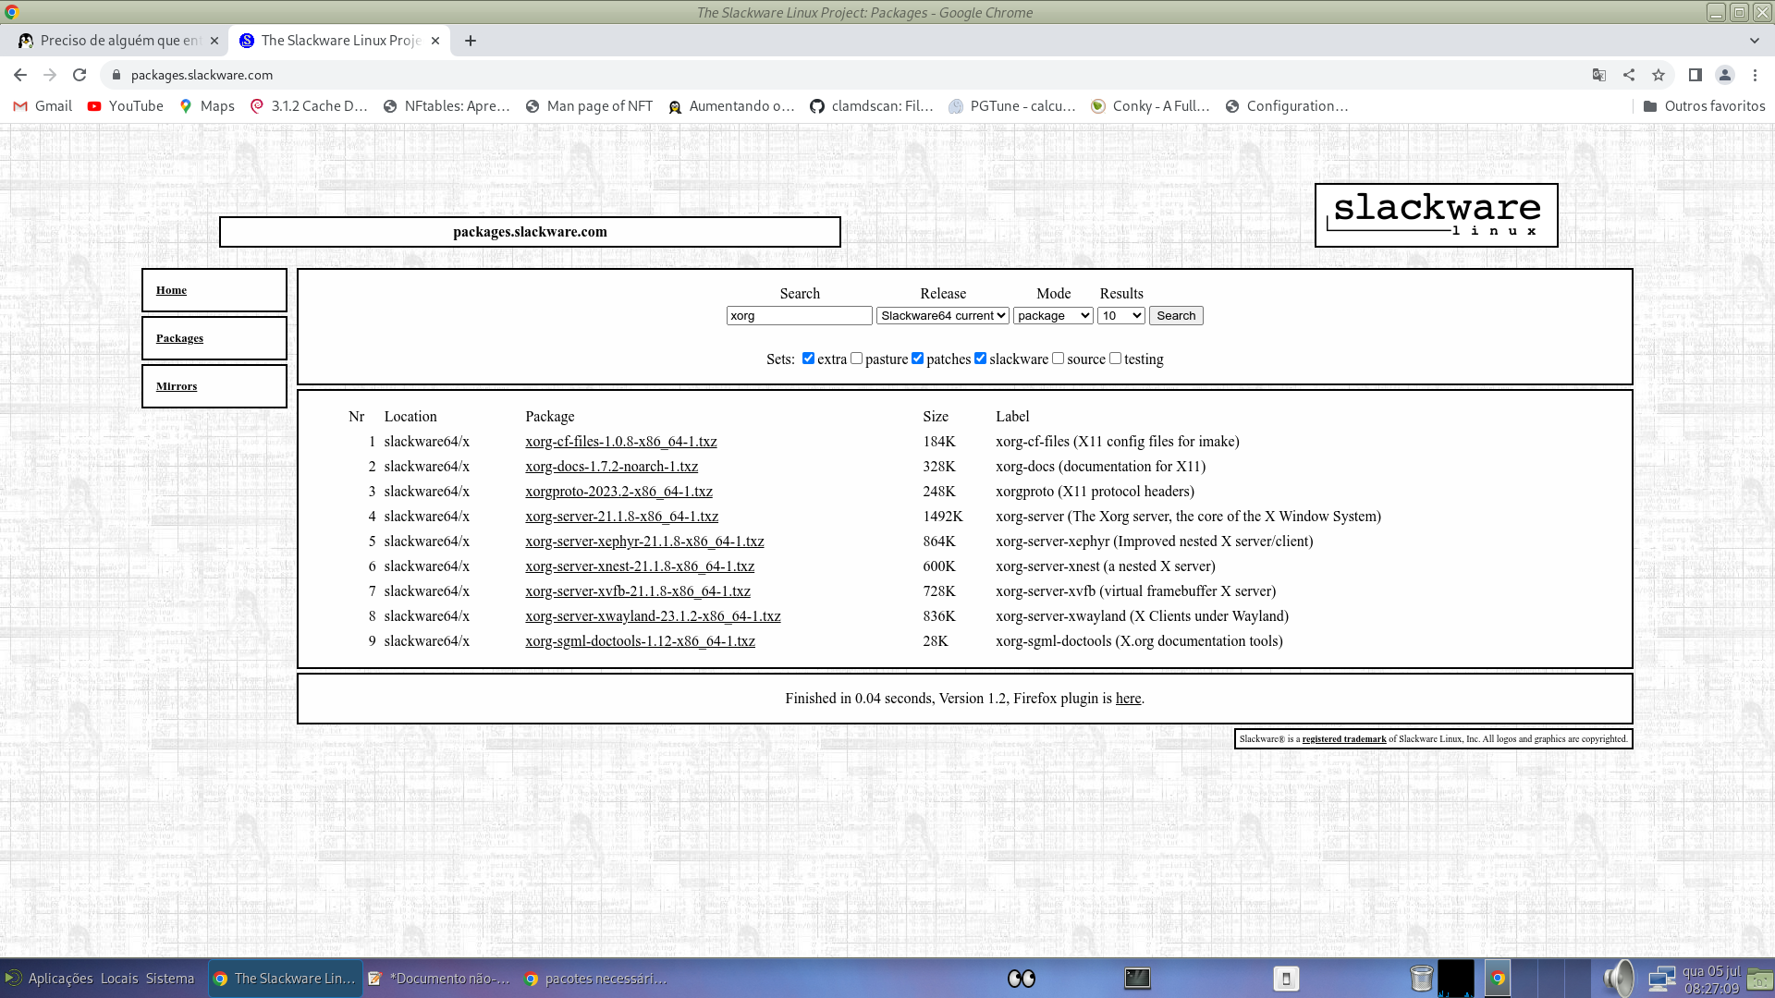Screen dimensions: 1775x998
Task: Open the 'registered trademark' footer link
Action: (1344, 739)
